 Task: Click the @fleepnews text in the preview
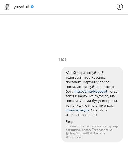[74, 137]
